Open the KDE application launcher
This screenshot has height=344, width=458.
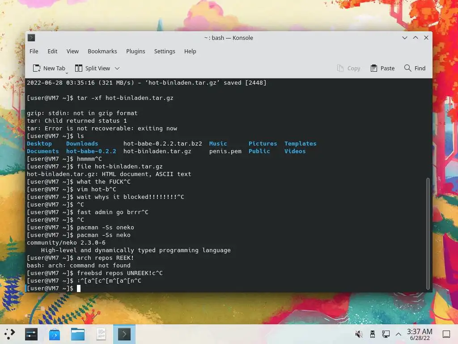click(9, 334)
